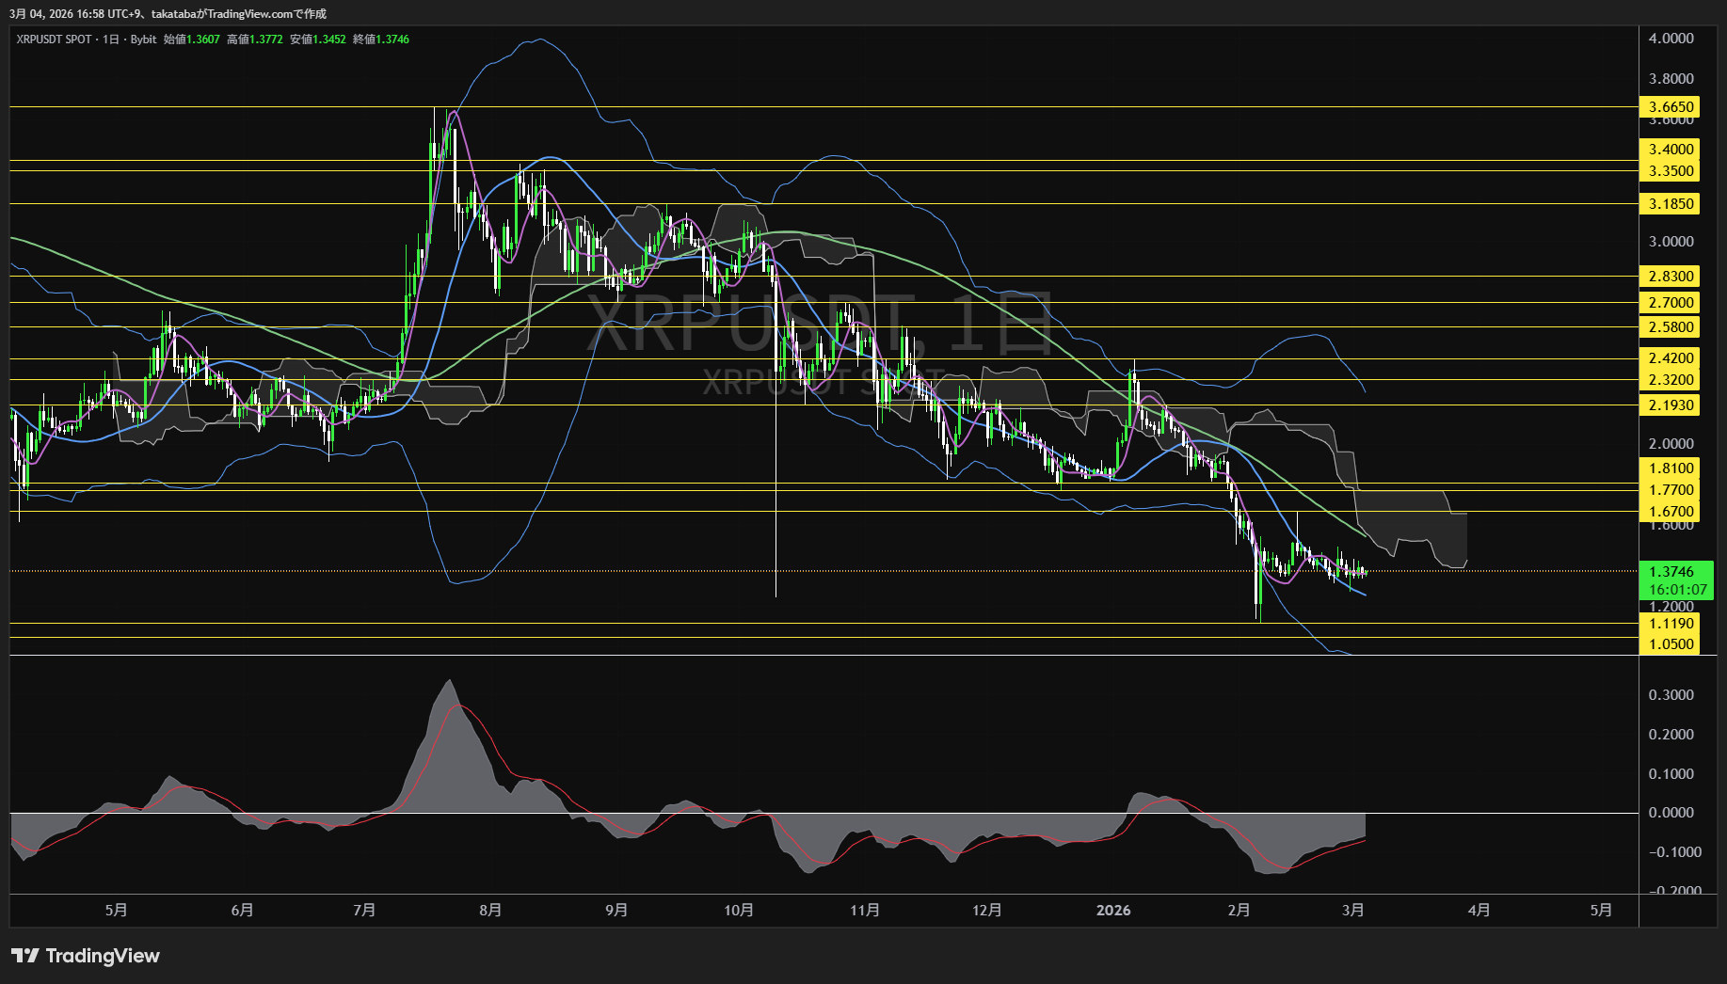Select the 10月 marker on time axis
Image resolution: width=1727 pixels, height=984 pixels.
tap(739, 911)
